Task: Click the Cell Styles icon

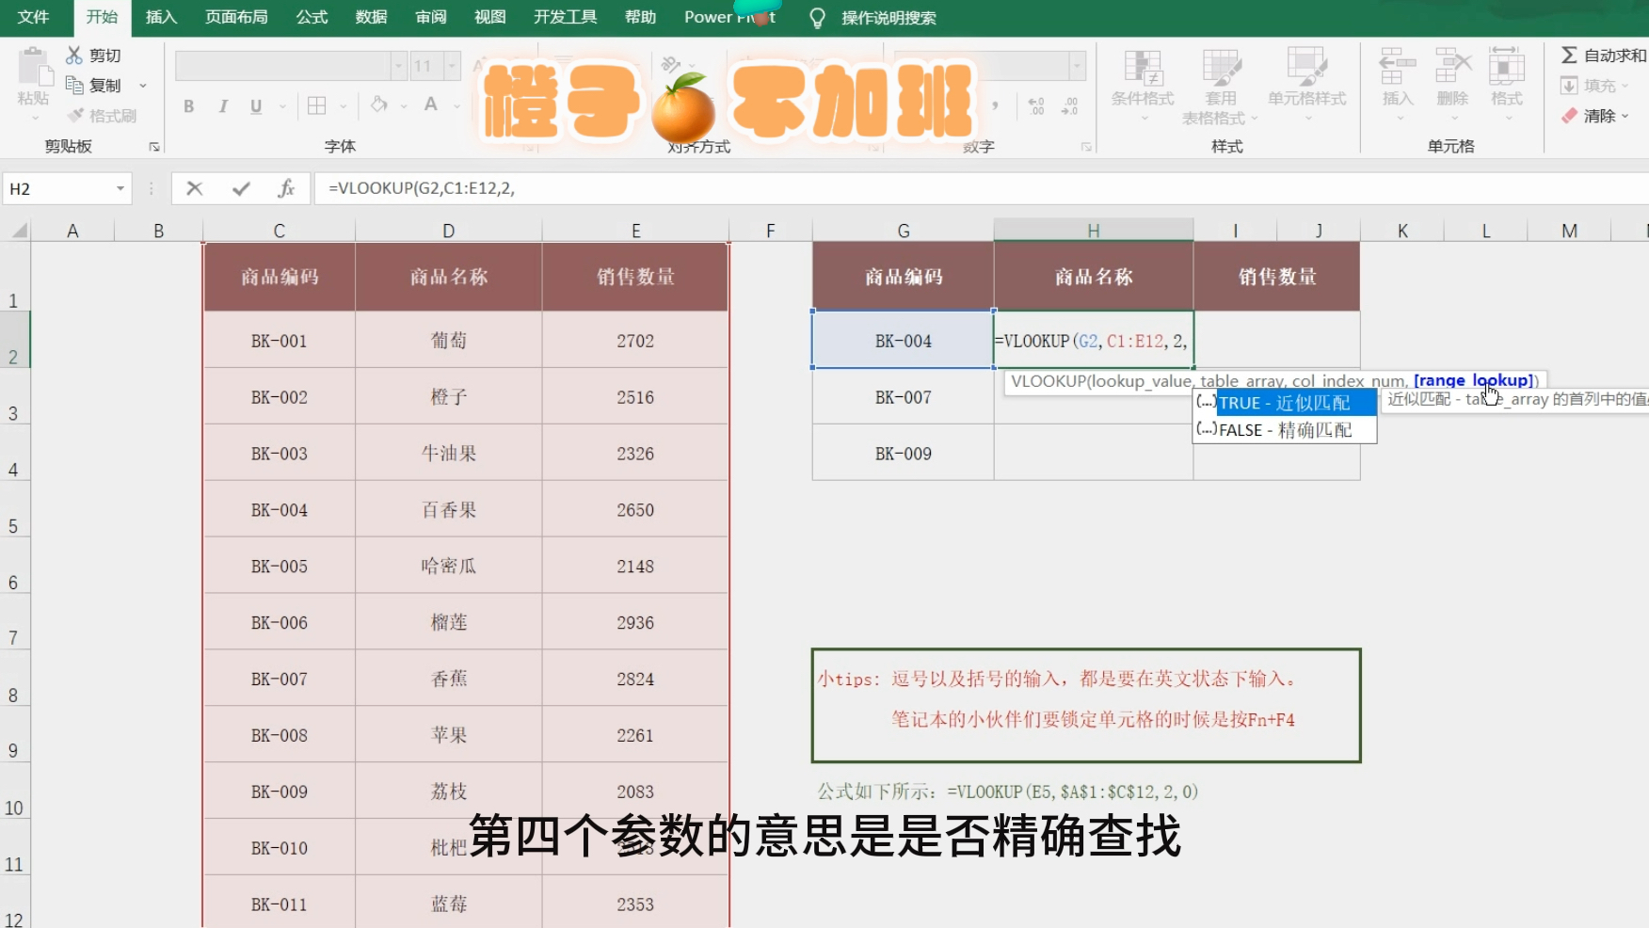Action: click(x=1307, y=68)
